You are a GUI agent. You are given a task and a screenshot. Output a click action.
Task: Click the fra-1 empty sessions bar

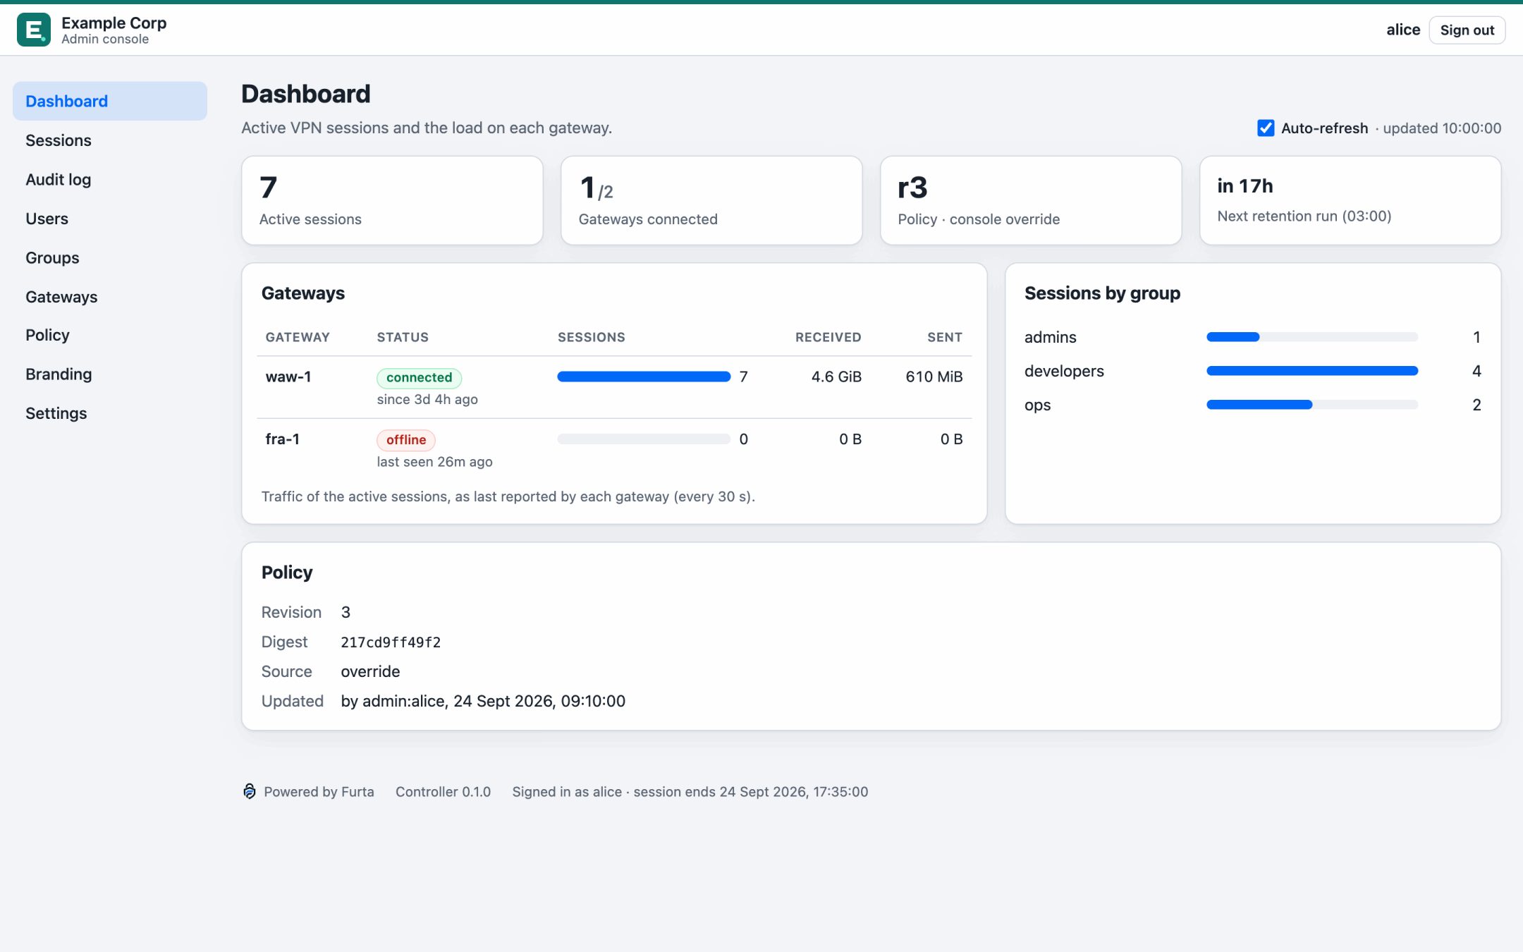[x=644, y=439]
